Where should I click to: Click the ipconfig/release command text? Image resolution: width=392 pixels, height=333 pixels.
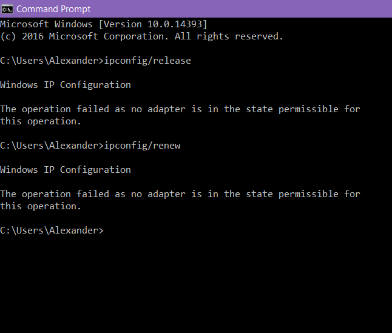pyautogui.click(x=147, y=61)
